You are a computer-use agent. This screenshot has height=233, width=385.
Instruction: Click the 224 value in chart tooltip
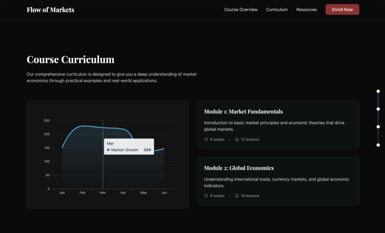(147, 150)
